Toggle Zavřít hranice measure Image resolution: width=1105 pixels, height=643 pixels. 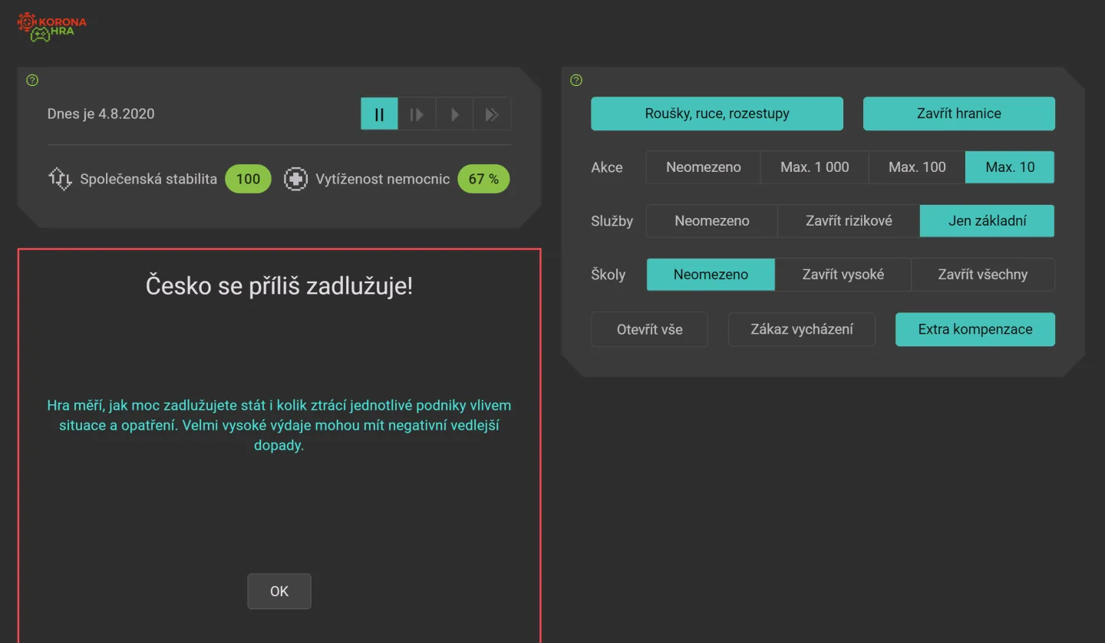click(958, 114)
